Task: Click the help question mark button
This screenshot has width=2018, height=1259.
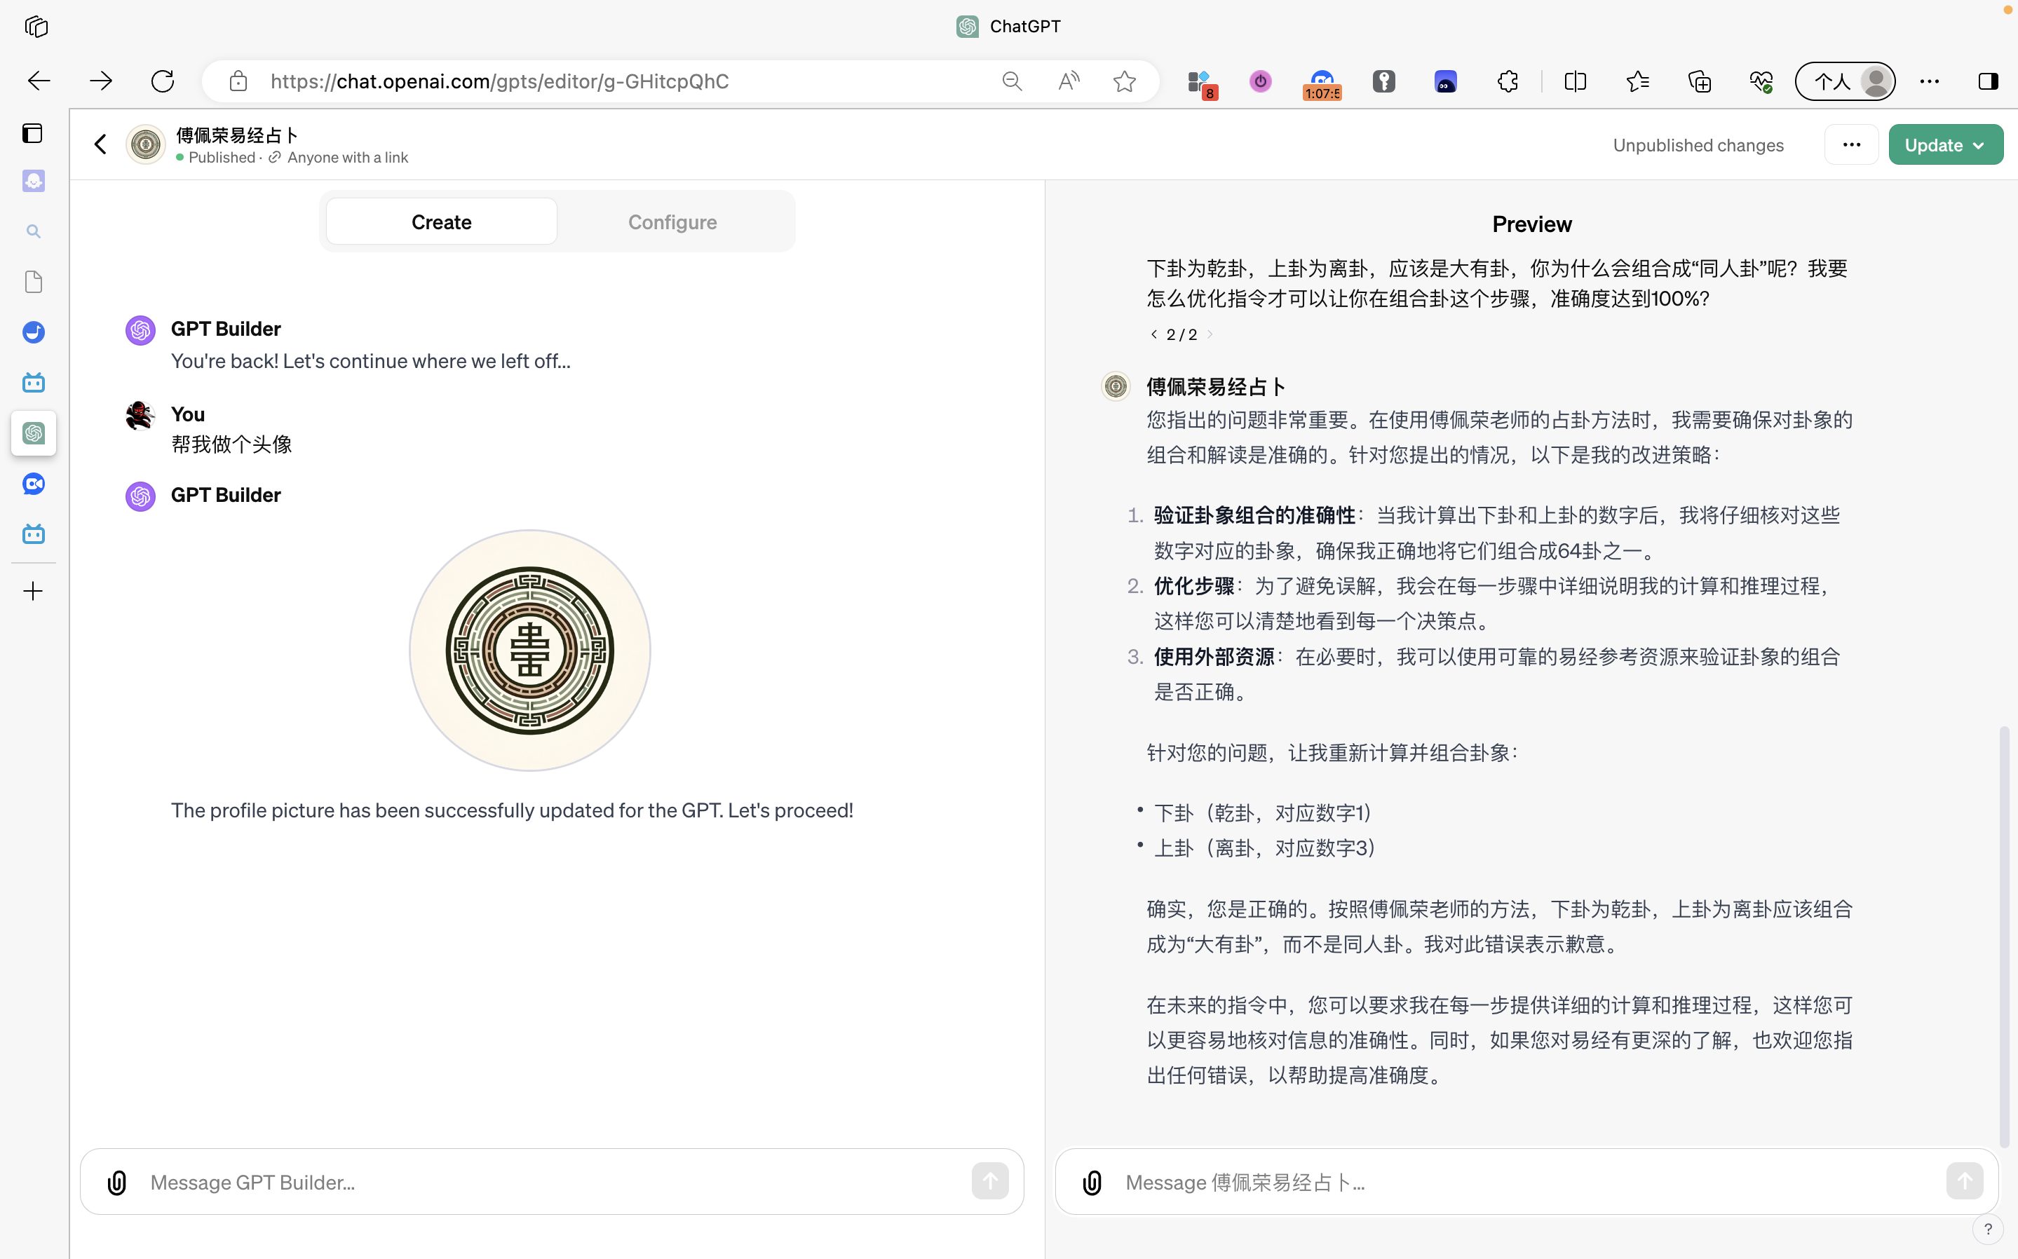Action: tap(1987, 1229)
